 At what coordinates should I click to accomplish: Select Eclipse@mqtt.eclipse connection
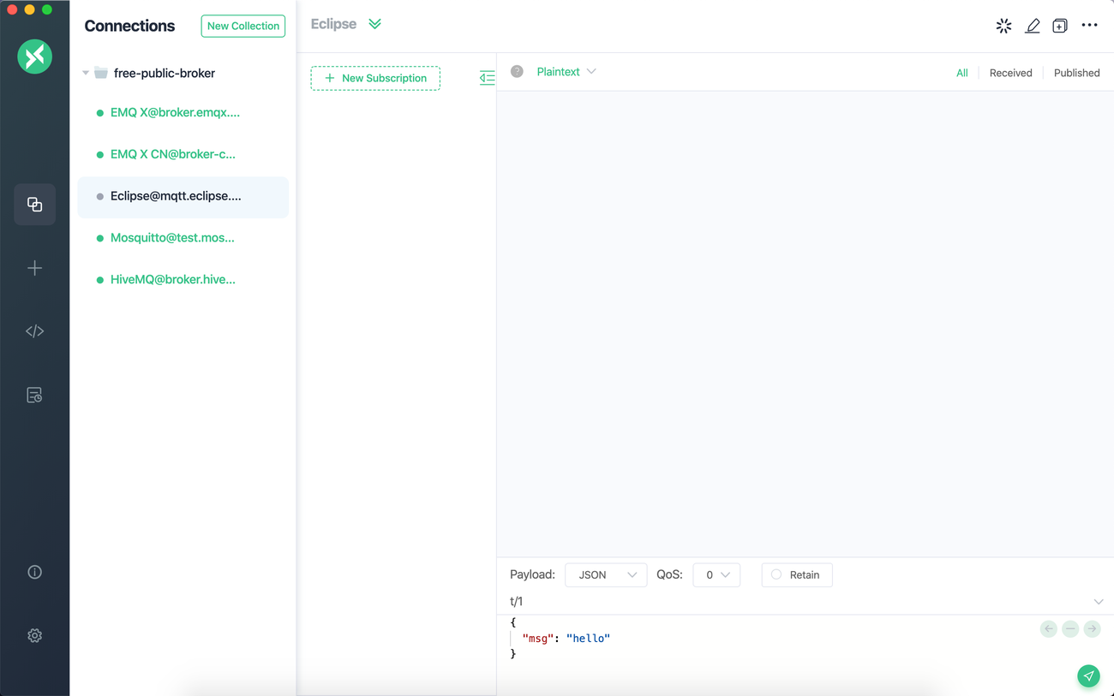183,197
